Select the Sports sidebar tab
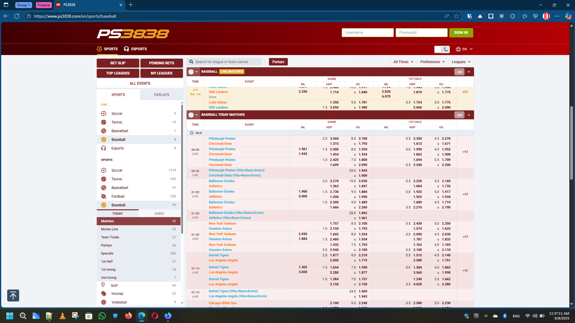The width and height of the screenshot is (575, 323). pyautogui.click(x=118, y=95)
